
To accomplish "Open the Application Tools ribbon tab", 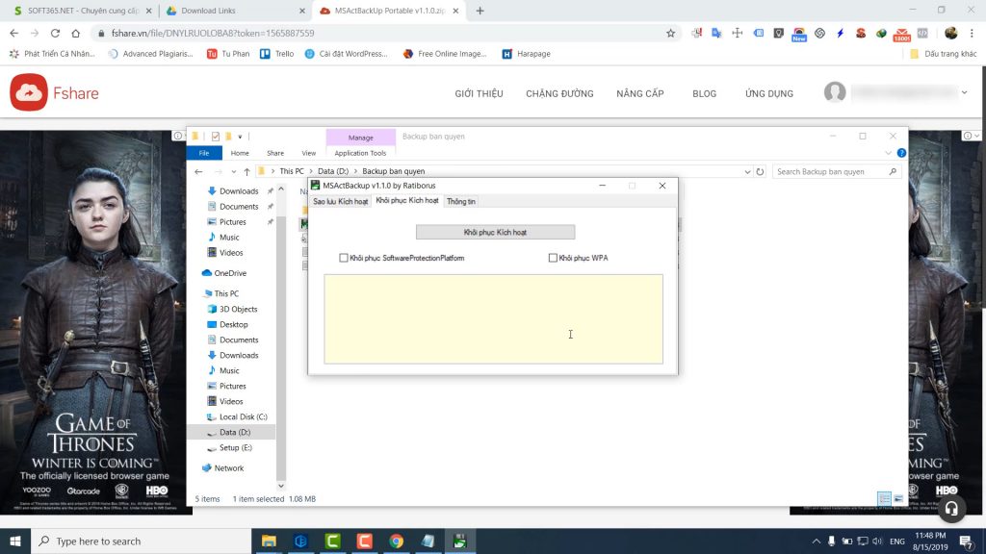I will coord(360,153).
